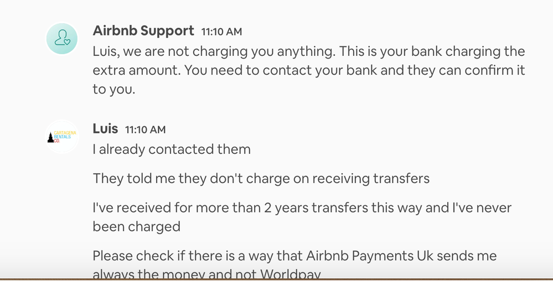553x281 pixels.
Task: Open the Airbnb Support sender name
Action: pyautogui.click(x=143, y=31)
